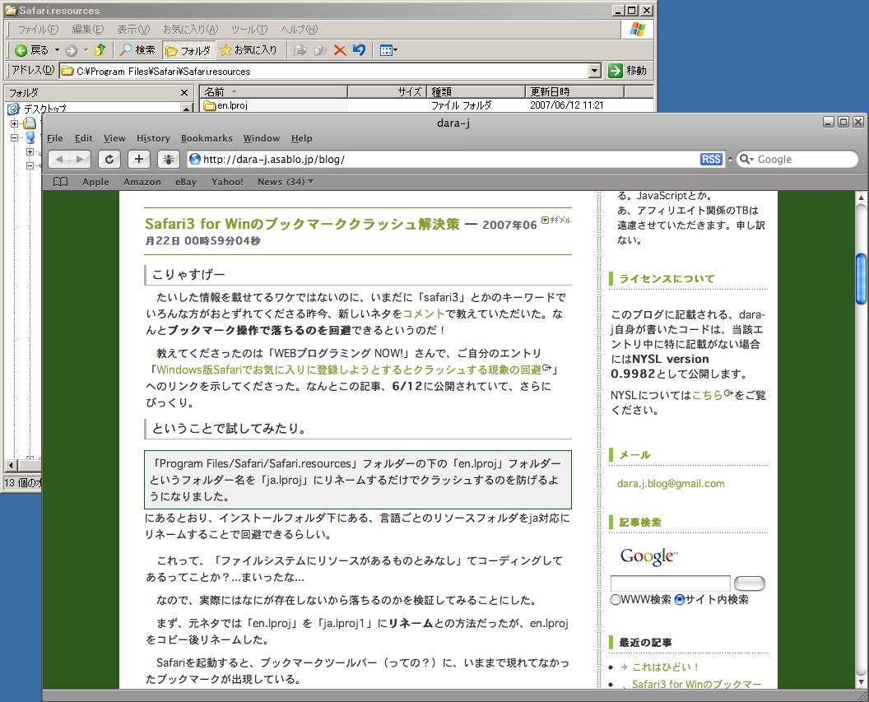Open the 編集(E) menu in Explorer
This screenshot has width=869, height=702.
tap(87, 30)
